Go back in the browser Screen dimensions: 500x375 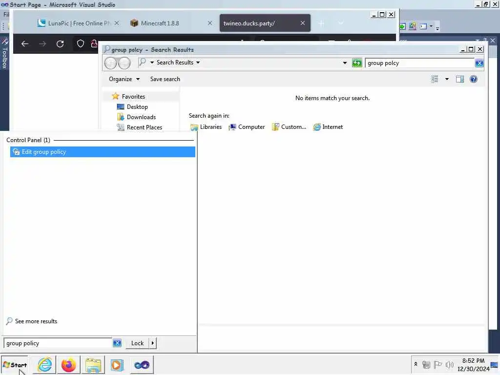(25, 43)
